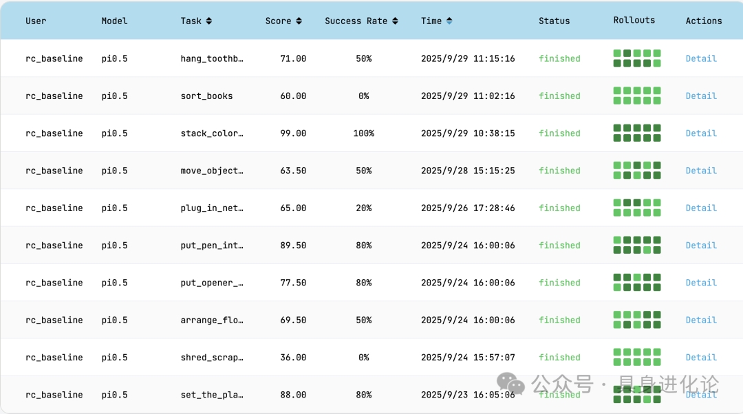743x414 pixels.
Task: Select the Rollouts column header
Action: click(634, 21)
